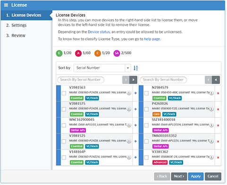Open the hamburger menu beside License
This screenshot has height=185, width=227.
(x=6, y=5)
